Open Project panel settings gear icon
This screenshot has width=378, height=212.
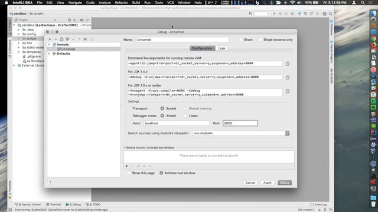tap(82, 20)
